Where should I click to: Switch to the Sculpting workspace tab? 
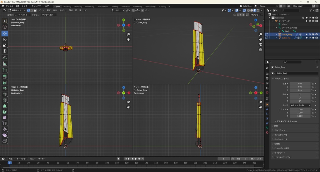(x=78, y=6)
